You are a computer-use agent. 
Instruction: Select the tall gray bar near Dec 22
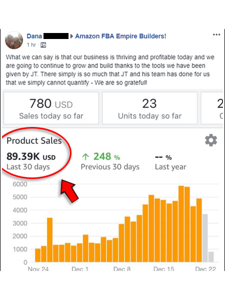205,238
